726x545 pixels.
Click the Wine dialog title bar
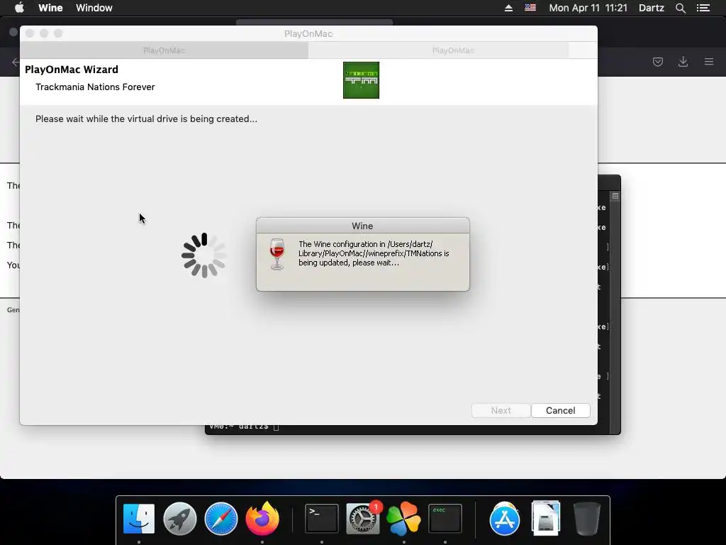[362, 226]
